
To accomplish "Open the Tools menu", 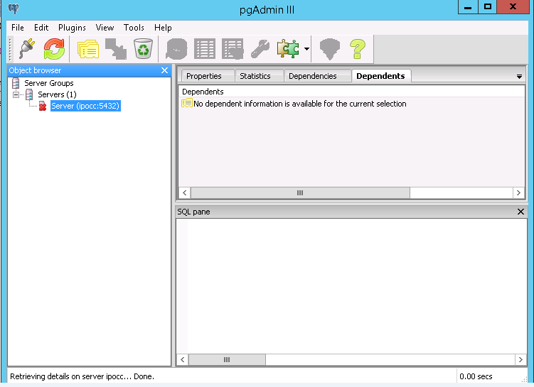I will (x=134, y=28).
